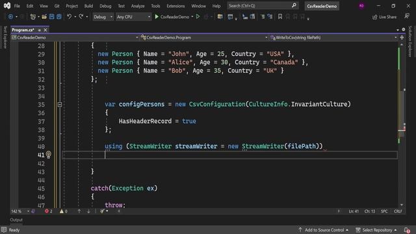Click the bookmark toolbar icon
The image size is (416, 234).
coord(280,17)
